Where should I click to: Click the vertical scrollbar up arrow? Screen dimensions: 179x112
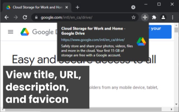point(176,25)
